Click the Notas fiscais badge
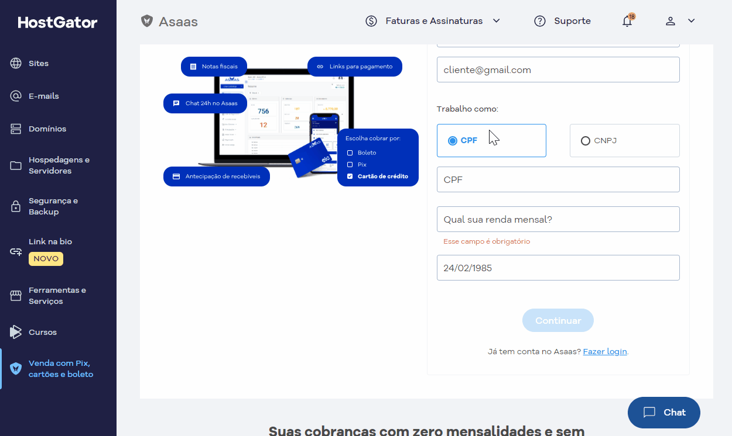This screenshot has width=732, height=436. point(214,67)
